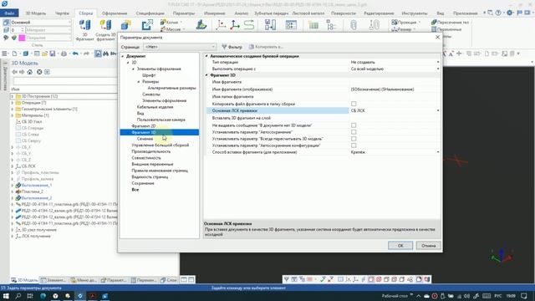This screenshot has height=301, width=535.
Task: Open the Измерение ribbon tab
Action: pos(215,13)
